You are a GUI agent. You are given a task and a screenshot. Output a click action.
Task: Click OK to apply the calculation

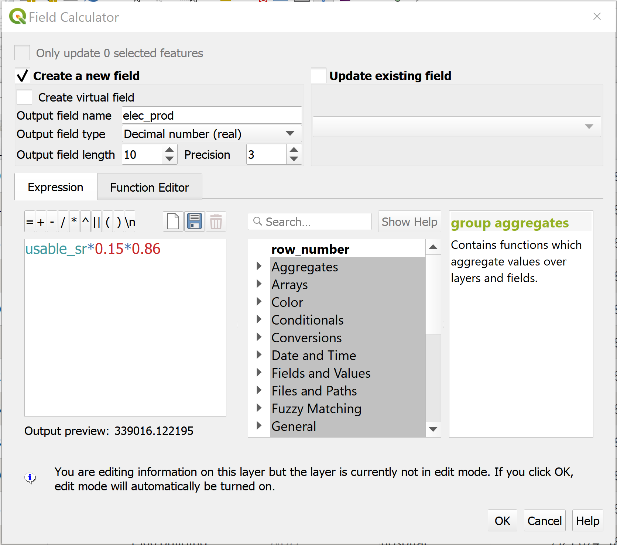point(502,521)
